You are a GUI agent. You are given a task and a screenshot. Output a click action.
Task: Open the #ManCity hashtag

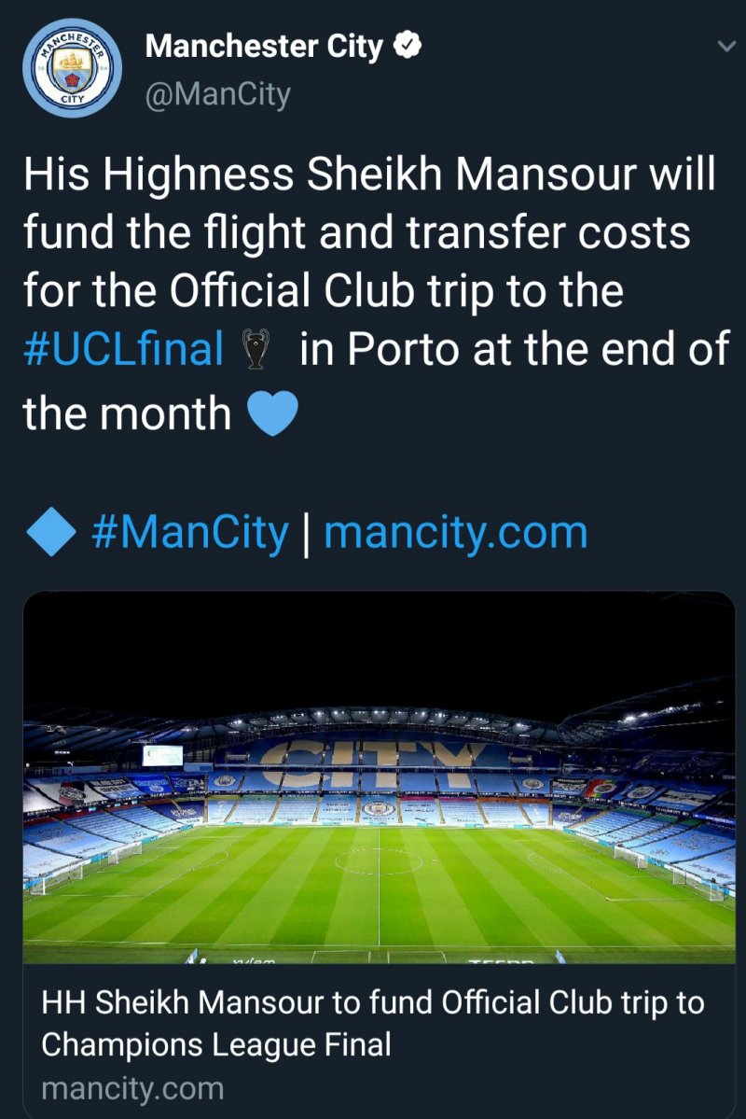190,532
